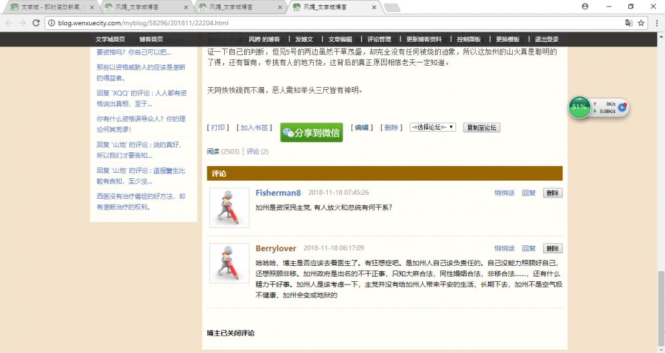This screenshot has height=353, width=665.
Task: Click the 复制至论坛 button
Action: [481, 127]
